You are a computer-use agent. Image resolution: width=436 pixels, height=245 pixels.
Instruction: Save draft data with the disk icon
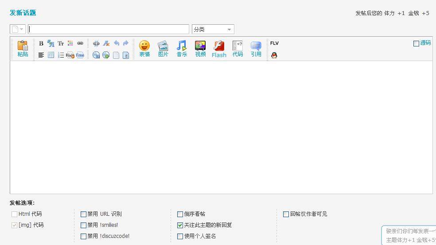pyautogui.click(x=96, y=55)
